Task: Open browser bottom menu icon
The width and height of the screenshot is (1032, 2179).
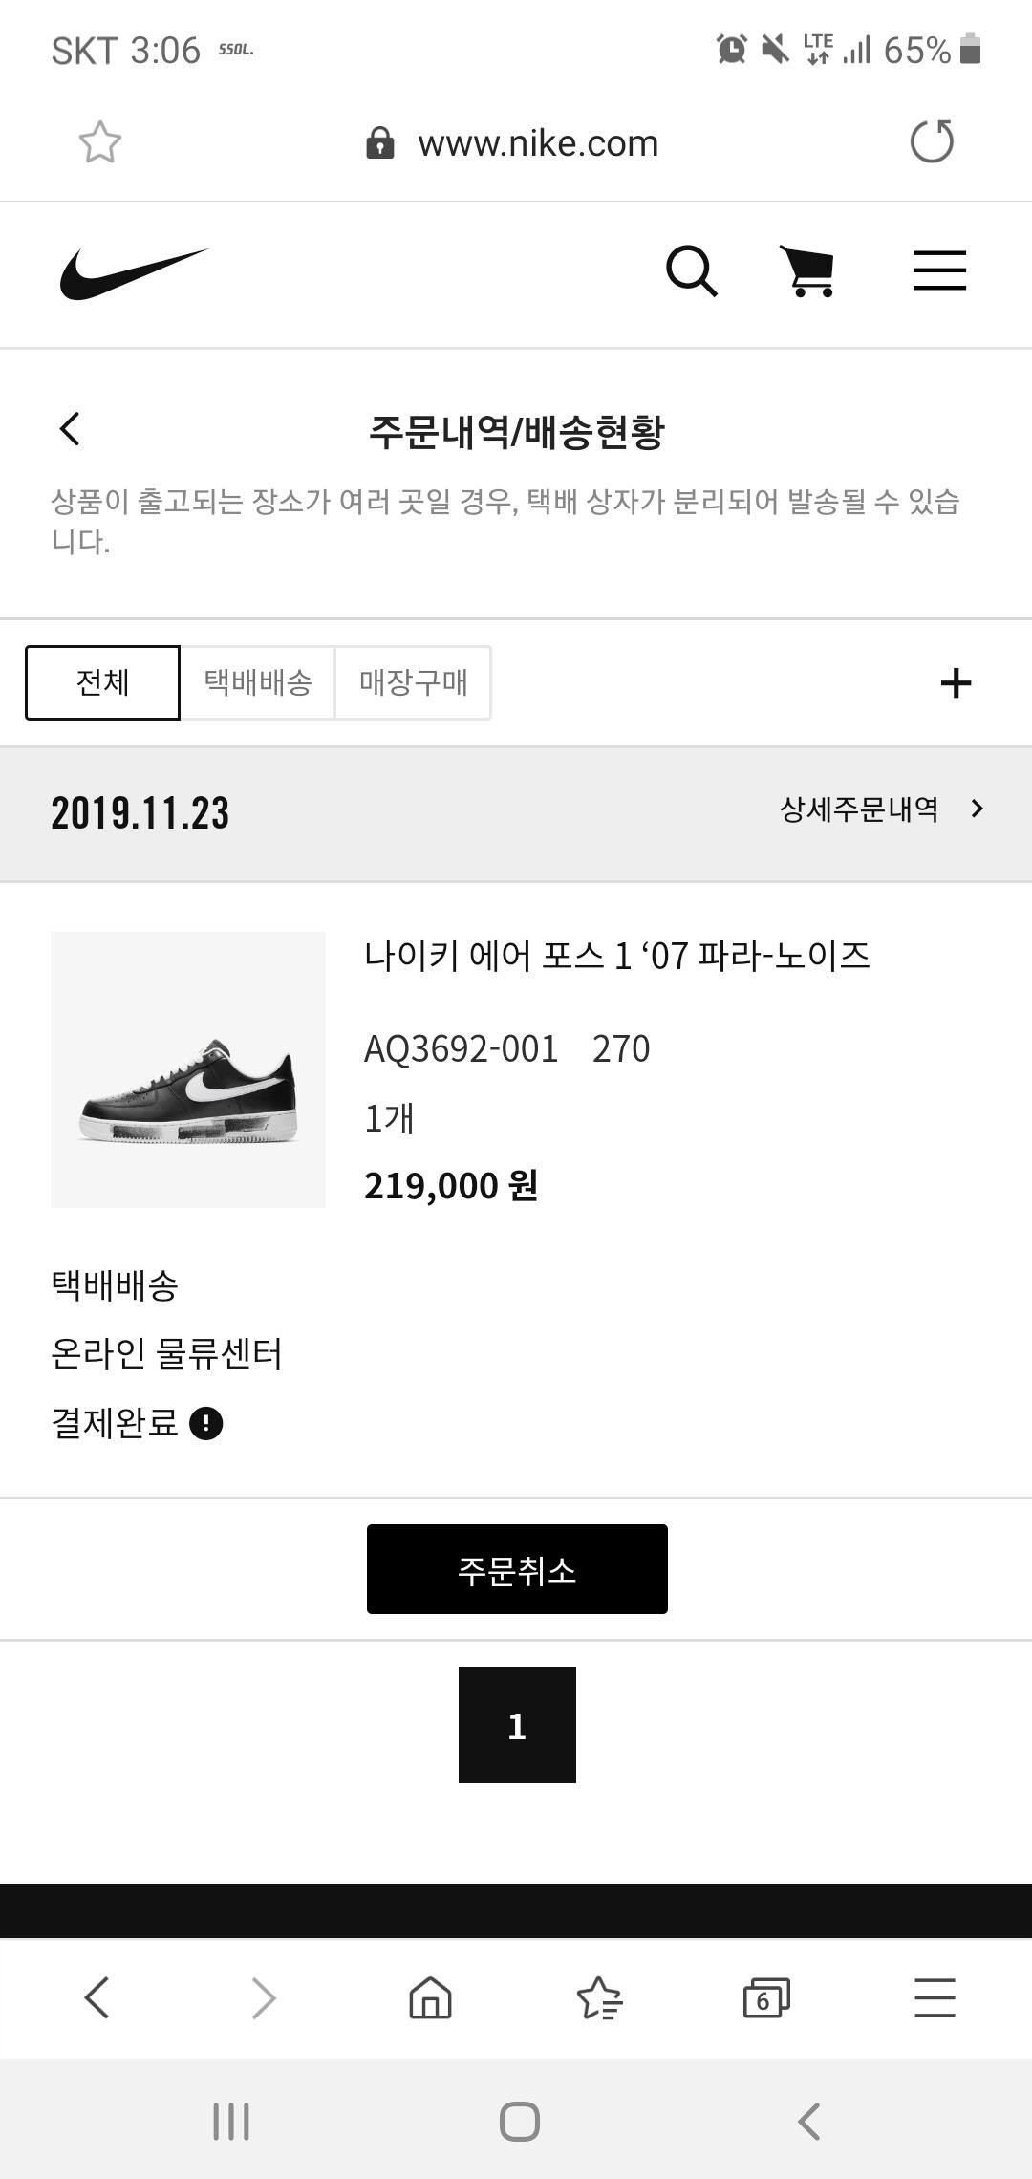Action: point(935,1997)
